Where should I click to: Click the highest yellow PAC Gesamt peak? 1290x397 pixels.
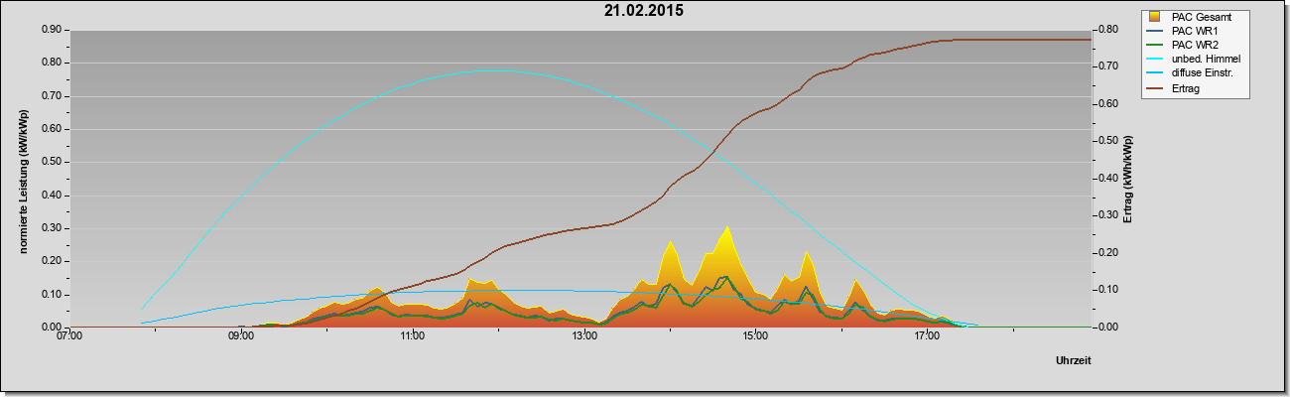[727, 227]
